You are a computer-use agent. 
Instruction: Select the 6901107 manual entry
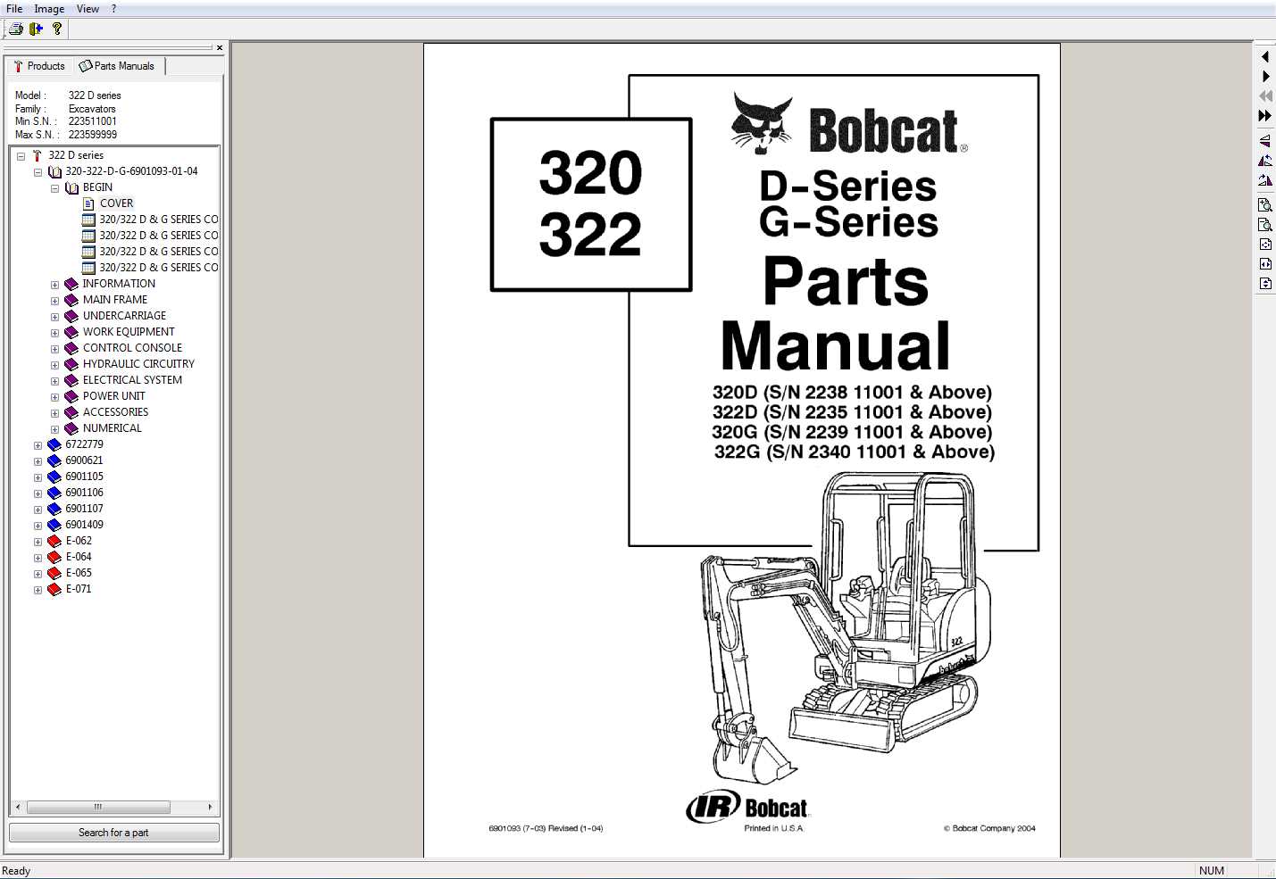[84, 509]
